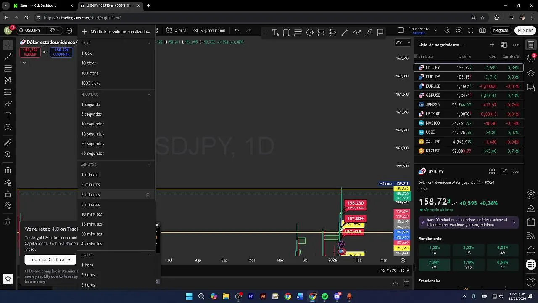
Task: Enter fullscreen mode from top toolbar
Action: pyautogui.click(x=471, y=30)
